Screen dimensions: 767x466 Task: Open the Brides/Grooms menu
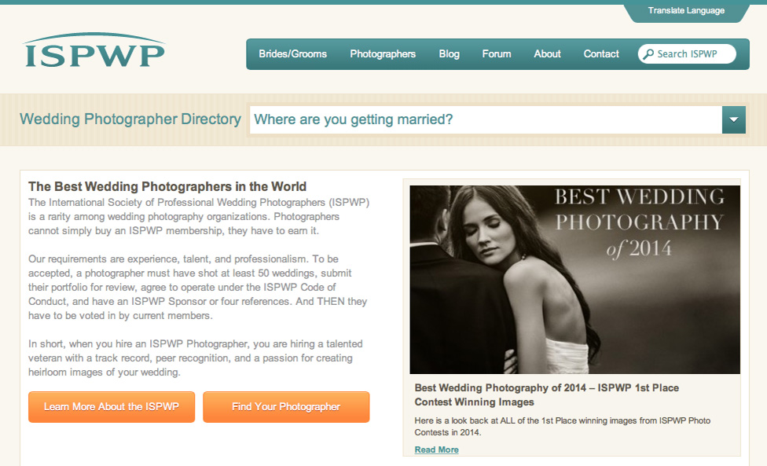click(292, 53)
